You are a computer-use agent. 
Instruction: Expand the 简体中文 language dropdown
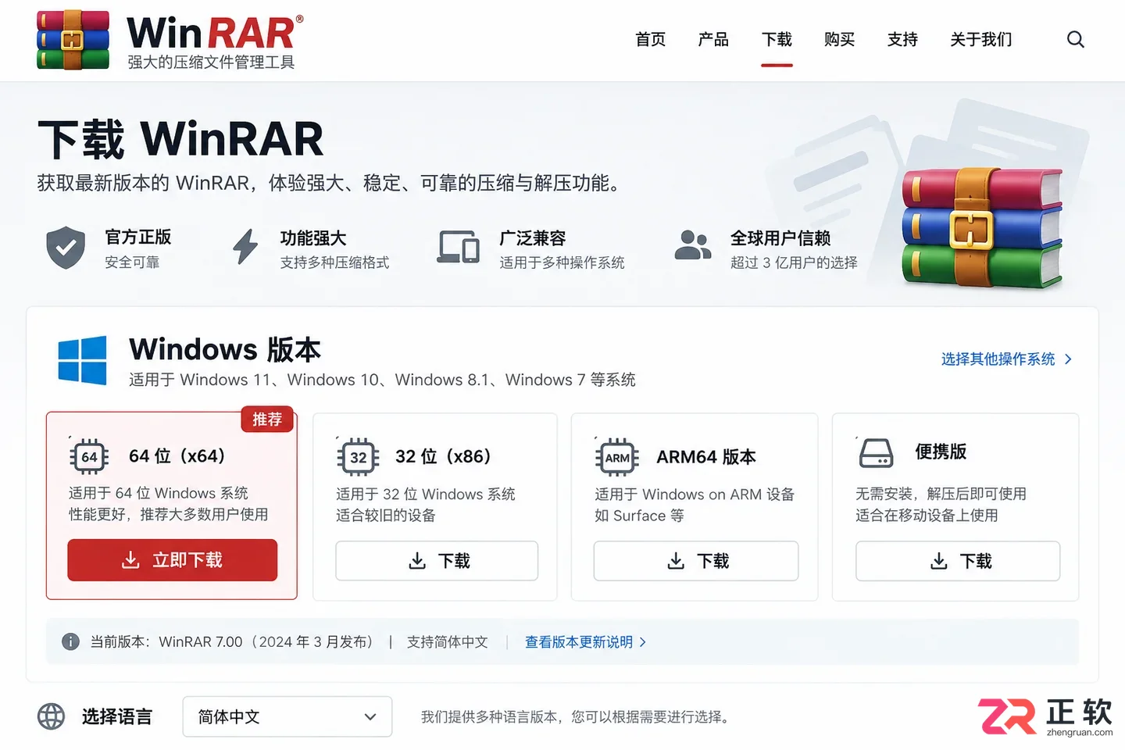coord(287,716)
